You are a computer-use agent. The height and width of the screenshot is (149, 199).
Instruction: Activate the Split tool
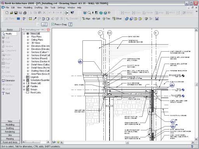(x=96, y=19)
